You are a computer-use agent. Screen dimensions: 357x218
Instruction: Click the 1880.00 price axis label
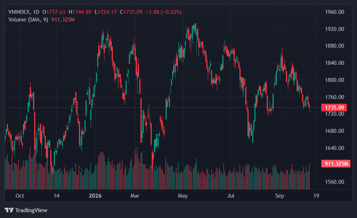tap(334, 46)
